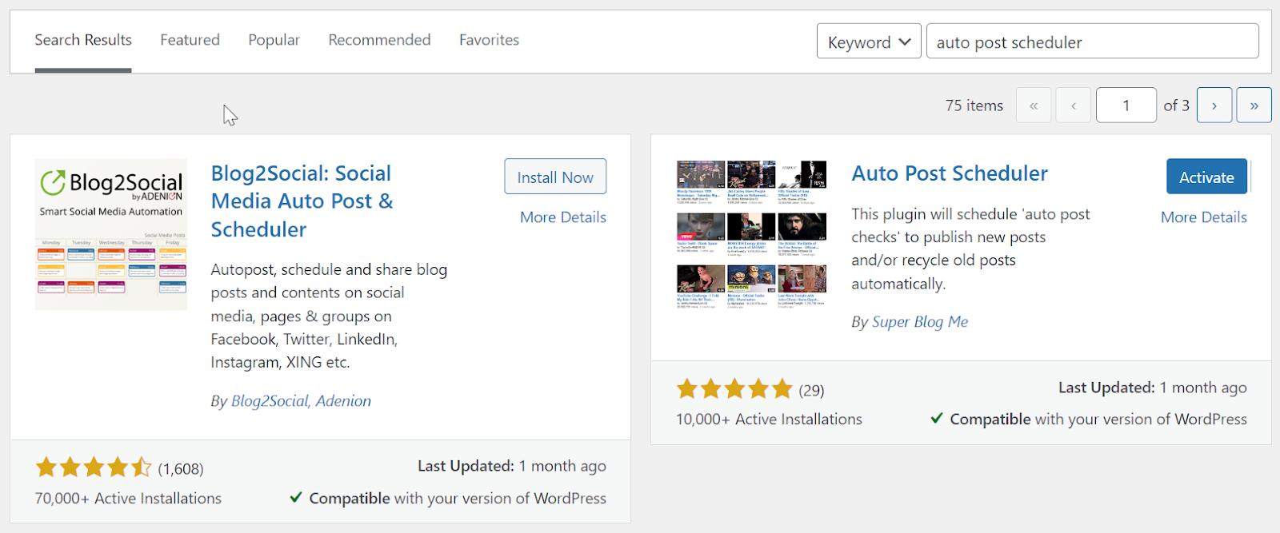1280x533 pixels.
Task: Open the Blog2Social, Adenion author link
Action: point(301,401)
